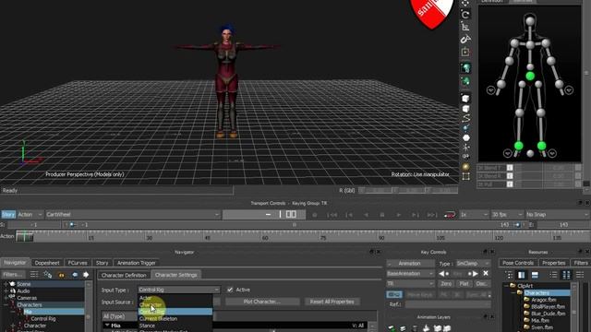Screen dimensions: 591x332
Task: Collapse the ClipArt folder in Resources
Action: [507, 286]
